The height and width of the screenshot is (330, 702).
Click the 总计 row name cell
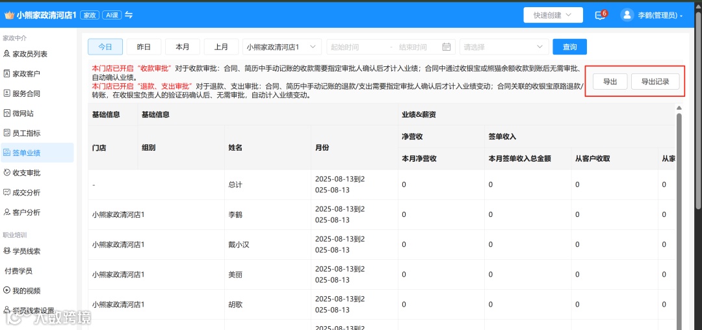coord(268,184)
